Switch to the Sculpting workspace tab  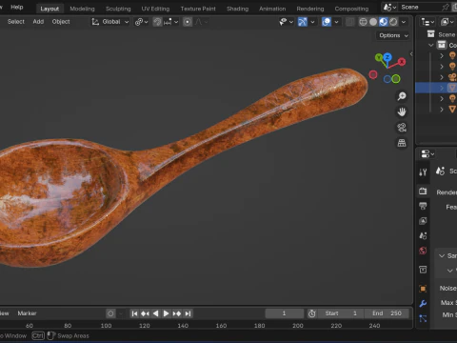click(x=118, y=9)
